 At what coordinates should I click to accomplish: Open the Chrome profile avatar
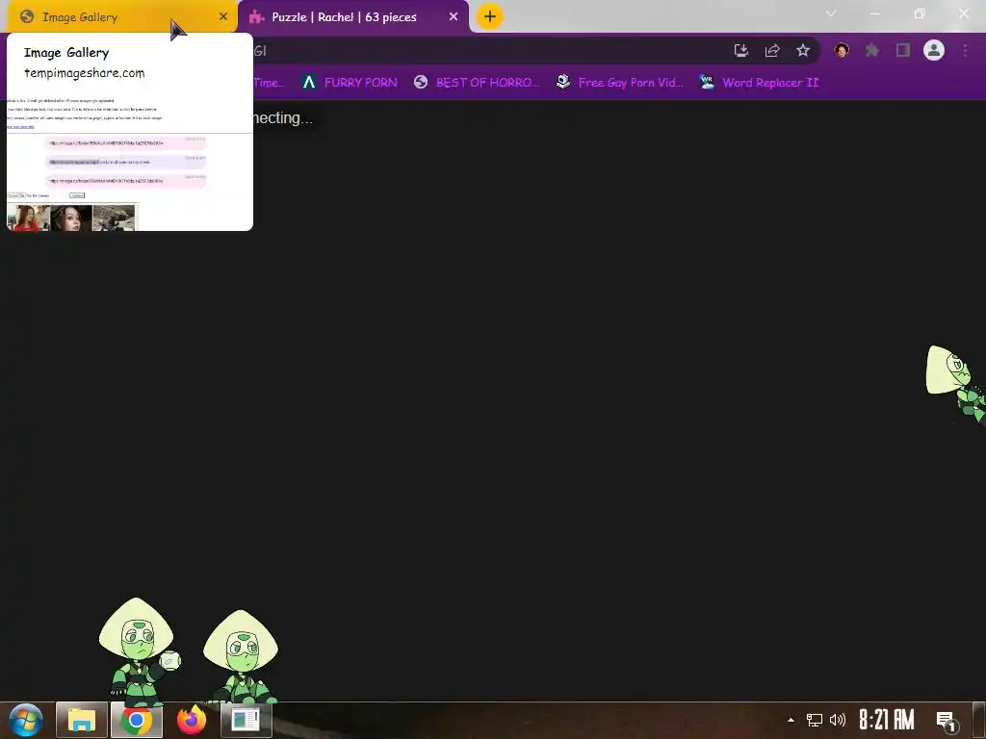coord(934,50)
